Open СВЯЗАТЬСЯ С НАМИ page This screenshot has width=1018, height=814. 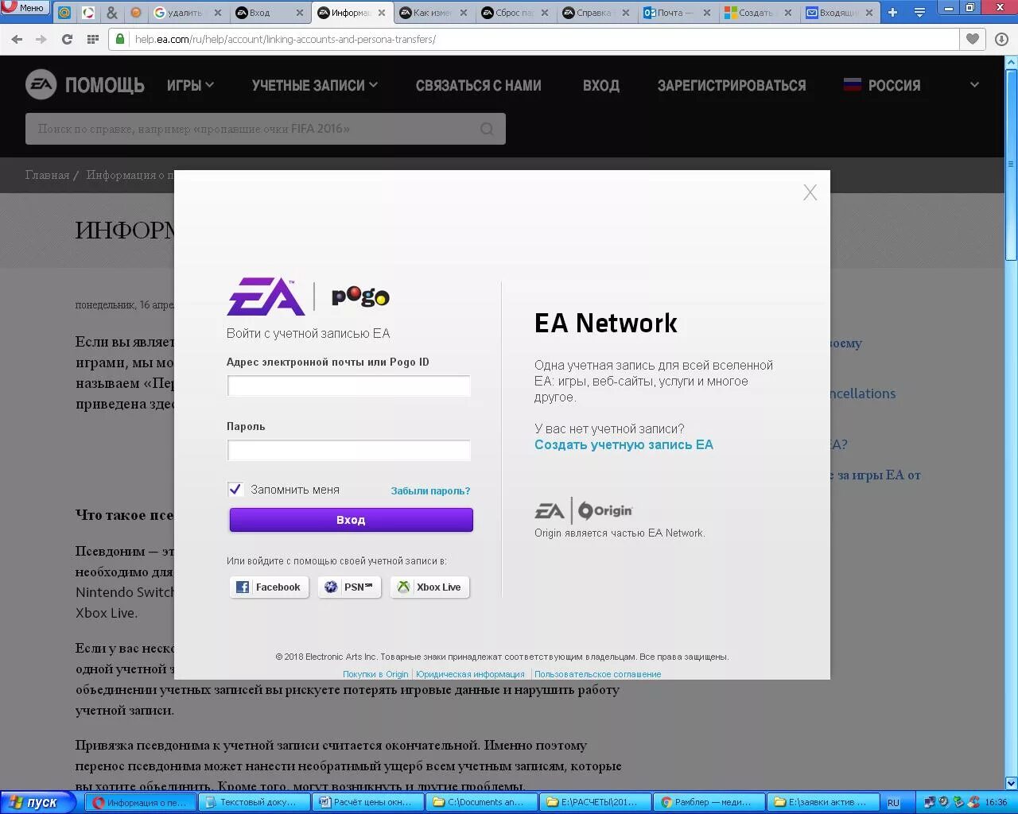pyautogui.click(x=478, y=85)
